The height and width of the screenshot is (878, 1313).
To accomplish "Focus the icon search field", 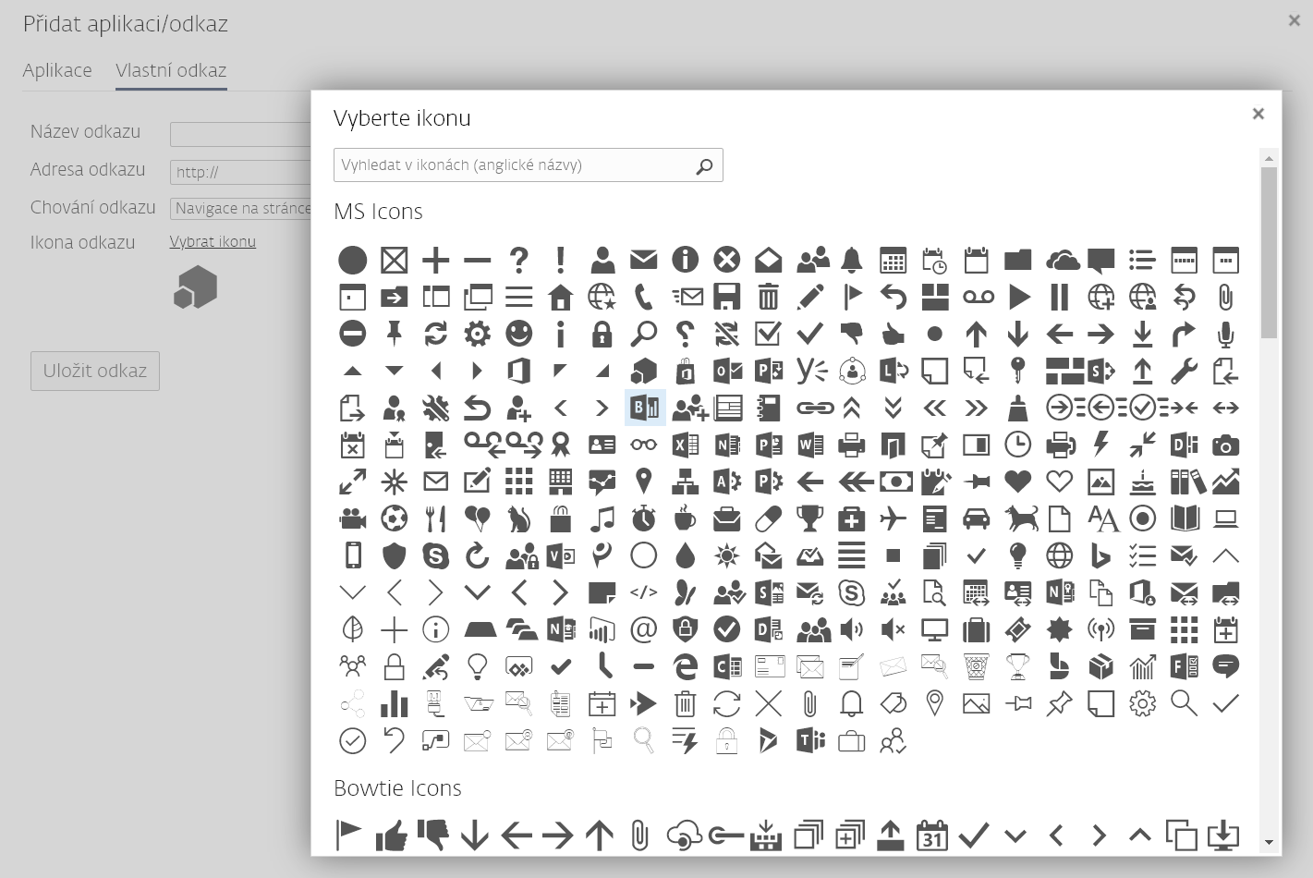I will pyautogui.click(x=529, y=165).
